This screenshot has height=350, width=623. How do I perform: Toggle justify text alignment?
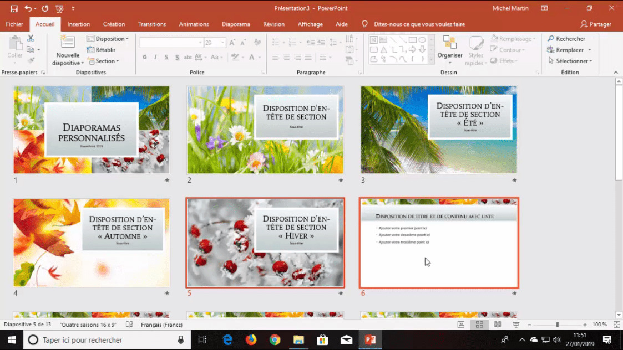(x=308, y=58)
